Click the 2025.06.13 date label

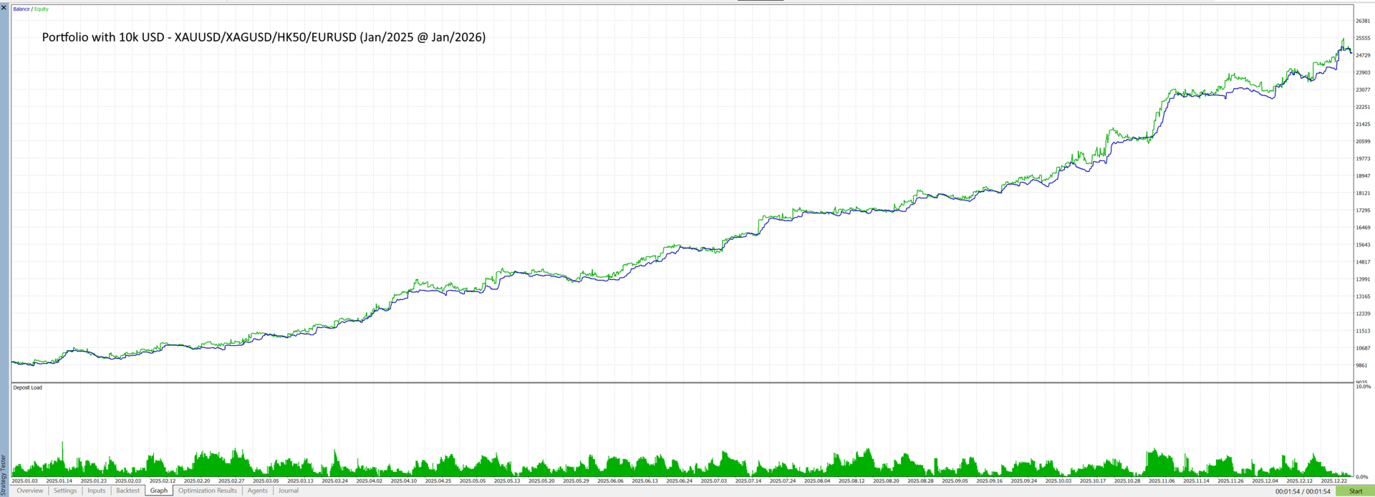pos(645,481)
